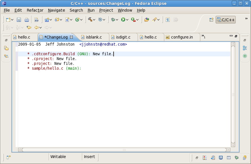Click the External Tools run icon
This screenshot has width=251, height=164.
click(133, 20)
